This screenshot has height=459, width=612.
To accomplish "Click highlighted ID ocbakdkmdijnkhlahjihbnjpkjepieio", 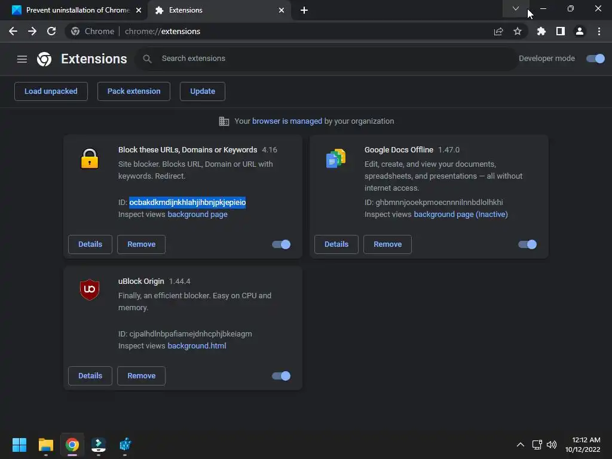I will pyautogui.click(x=187, y=202).
